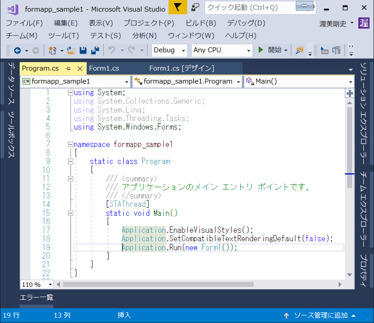Viewport: 374px width, 323px height.
Task: Click the Undo arrow icon
Action: (112, 50)
